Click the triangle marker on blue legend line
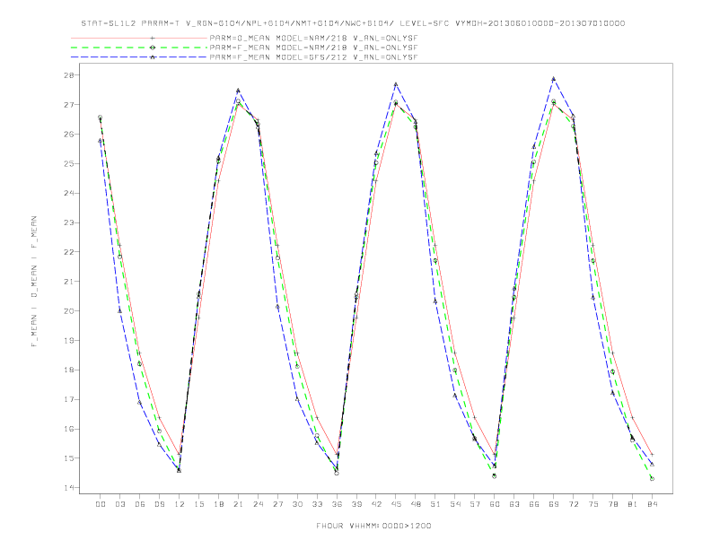This screenshot has width=711, height=549. [153, 57]
